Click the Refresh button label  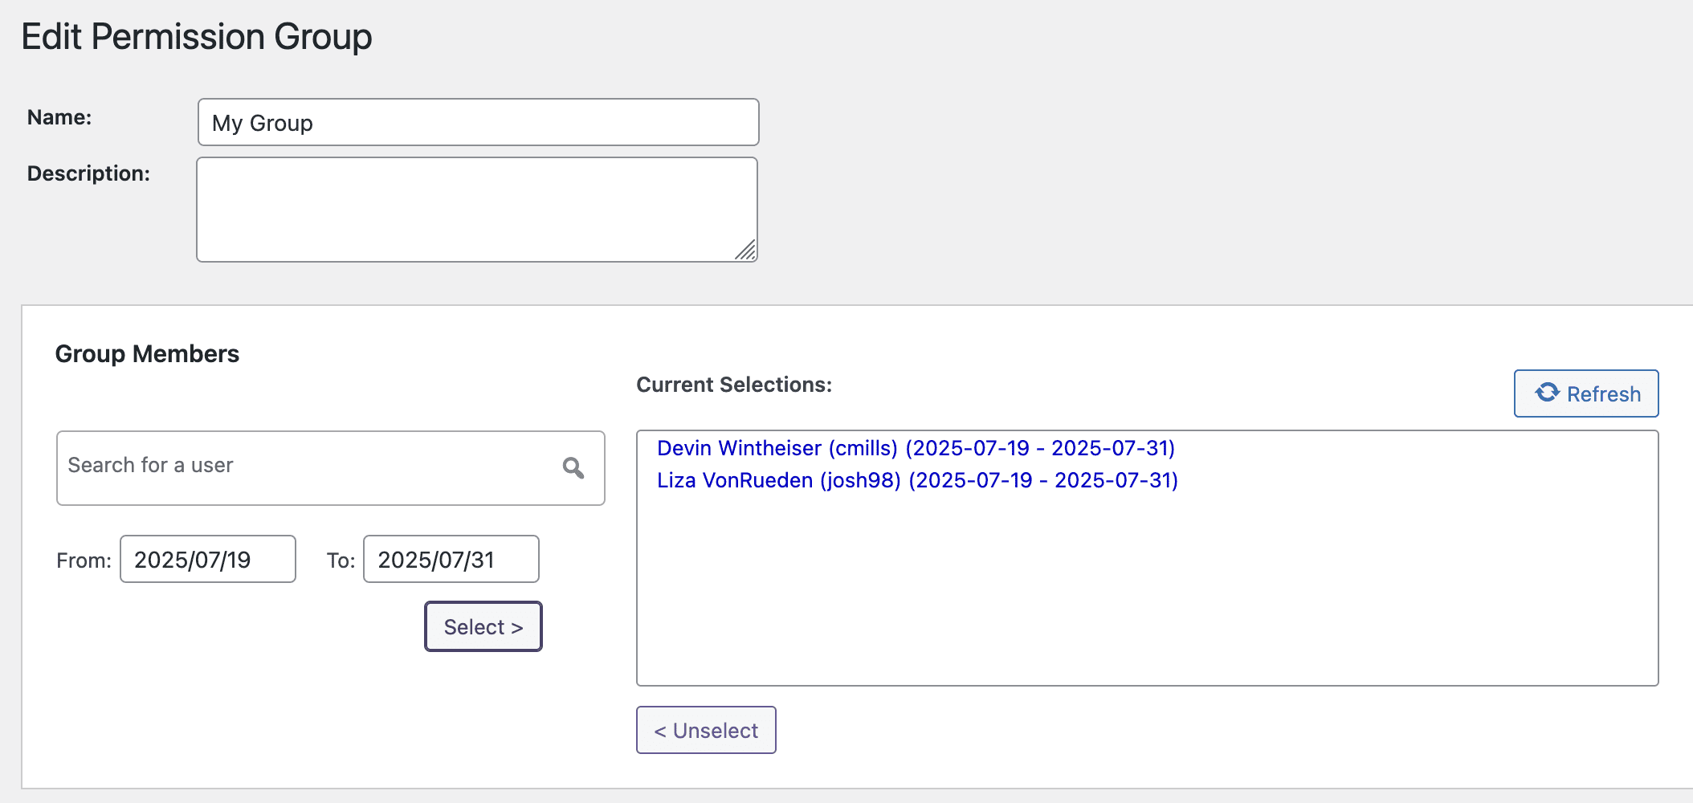pos(1603,394)
